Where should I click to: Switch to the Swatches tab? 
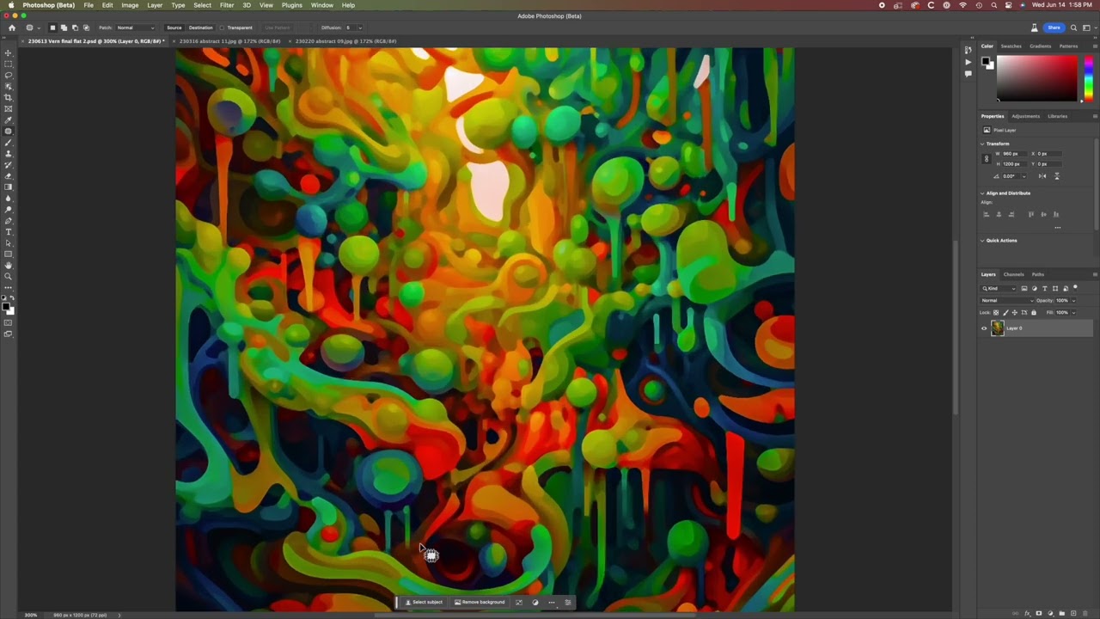pyautogui.click(x=1011, y=46)
